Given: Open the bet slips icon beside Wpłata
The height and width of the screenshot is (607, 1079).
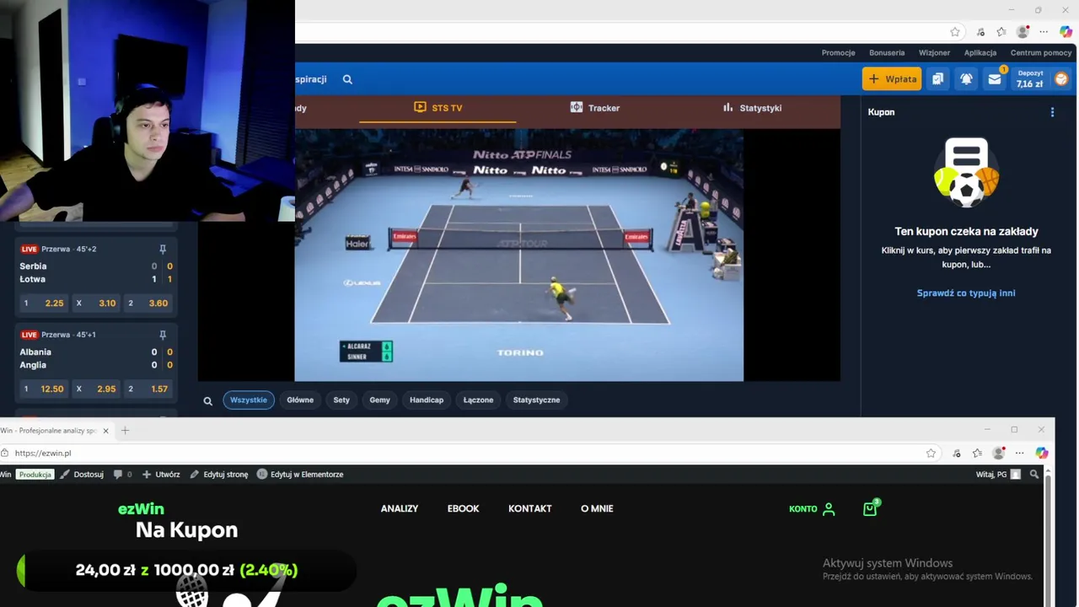Looking at the screenshot, I should click(x=937, y=79).
